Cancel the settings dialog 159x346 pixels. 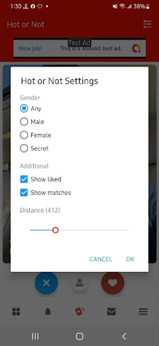(101, 259)
